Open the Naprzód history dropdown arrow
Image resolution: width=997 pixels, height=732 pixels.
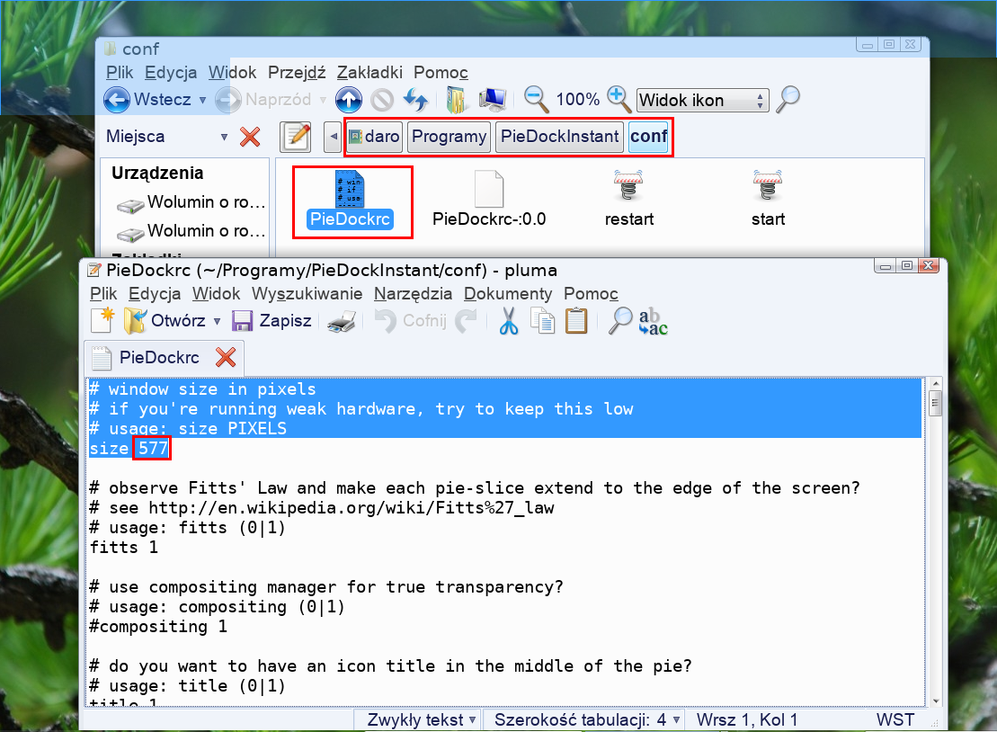[x=323, y=101]
